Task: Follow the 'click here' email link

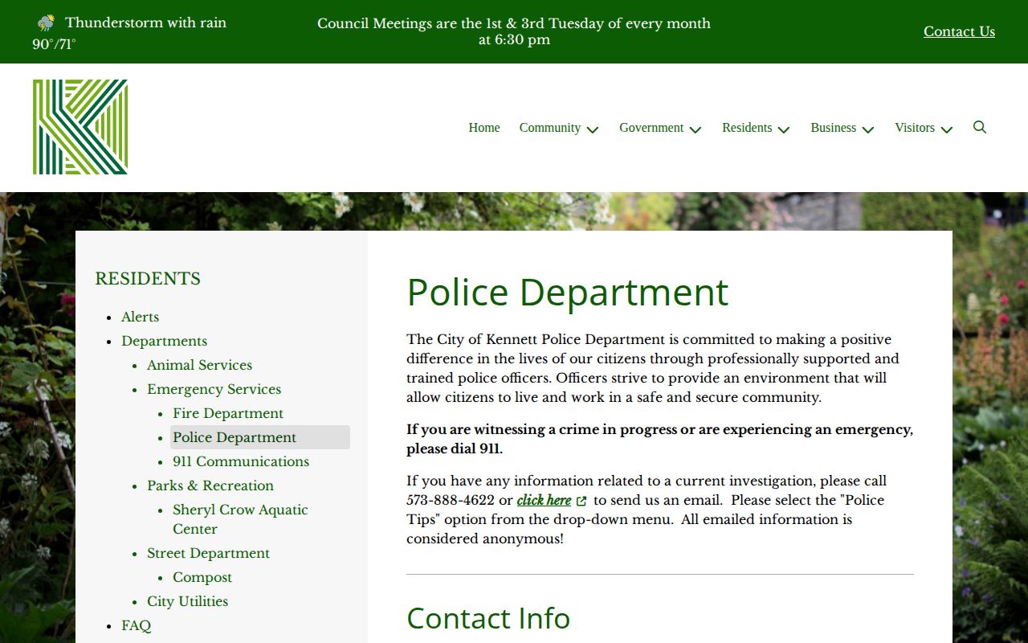Action: [x=544, y=500]
